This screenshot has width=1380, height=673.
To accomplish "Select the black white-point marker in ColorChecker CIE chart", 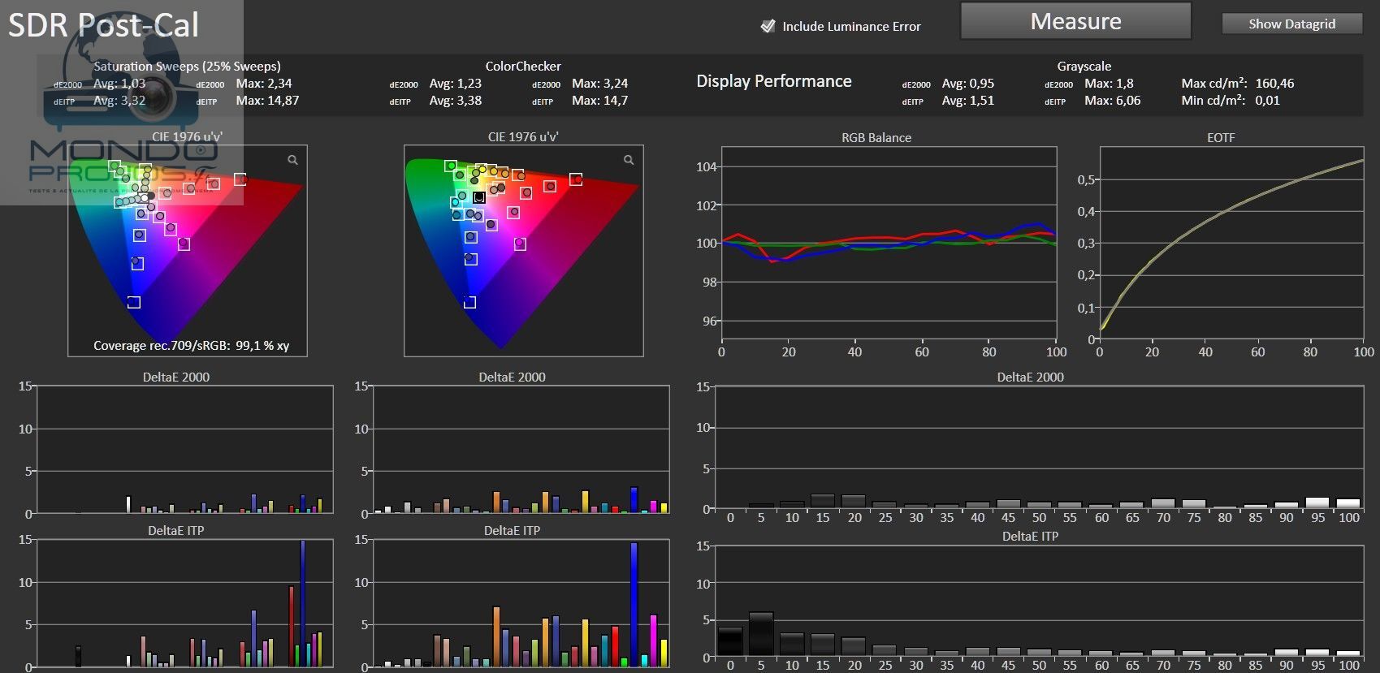I will 479,197.
